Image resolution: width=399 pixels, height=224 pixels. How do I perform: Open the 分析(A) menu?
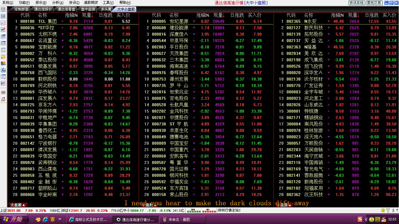58,3
